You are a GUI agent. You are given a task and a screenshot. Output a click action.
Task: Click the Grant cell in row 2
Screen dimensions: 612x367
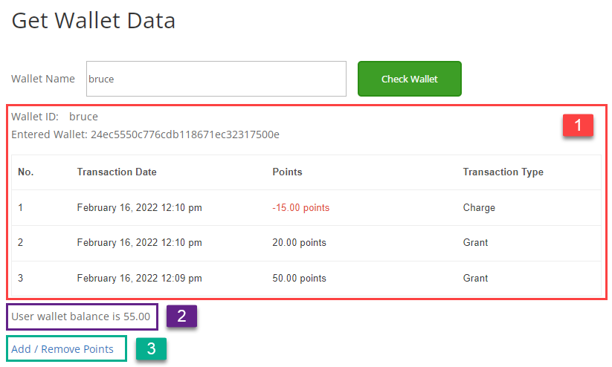475,243
